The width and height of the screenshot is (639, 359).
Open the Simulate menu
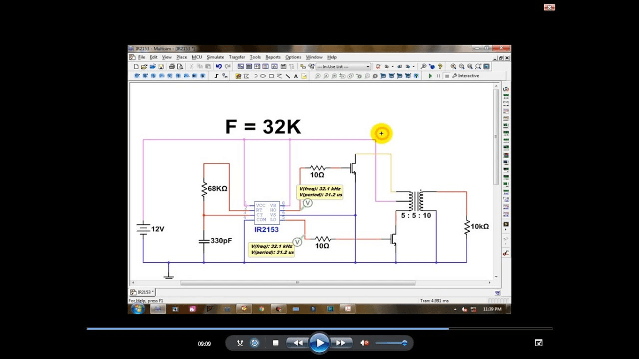(215, 57)
